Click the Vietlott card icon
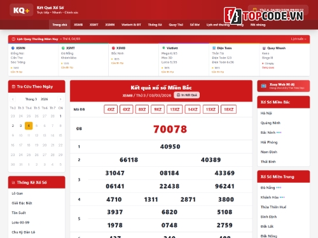The height and width of the screenshot is (238, 318). (x=163, y=48)
